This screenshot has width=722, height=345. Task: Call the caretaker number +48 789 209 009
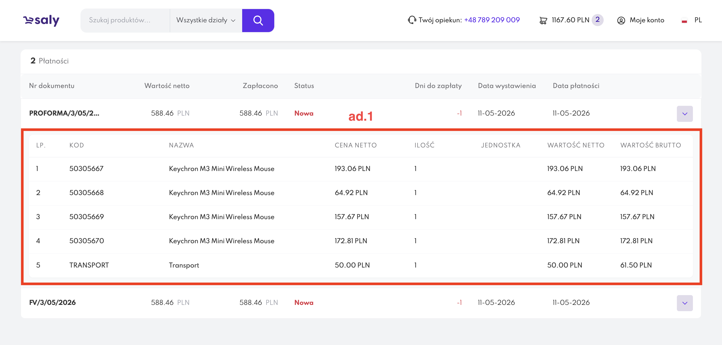(492, 20)
